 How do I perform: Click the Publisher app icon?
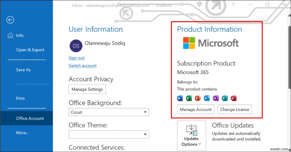(x=224, y=98)
